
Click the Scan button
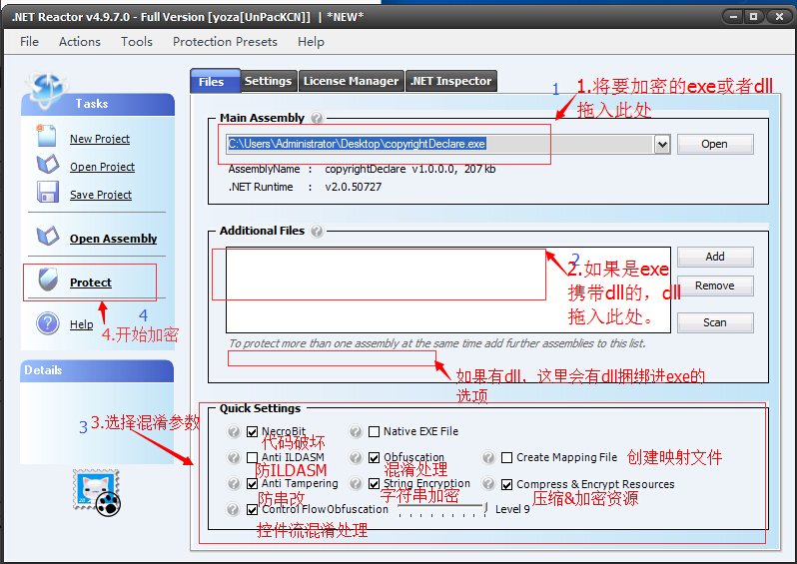tap(714, 323)
